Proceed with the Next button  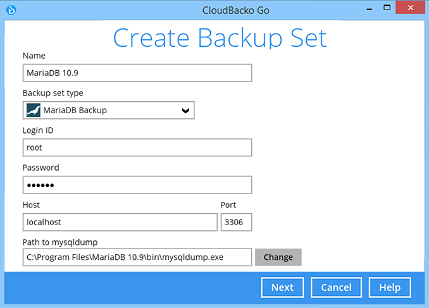click(282, 288)
